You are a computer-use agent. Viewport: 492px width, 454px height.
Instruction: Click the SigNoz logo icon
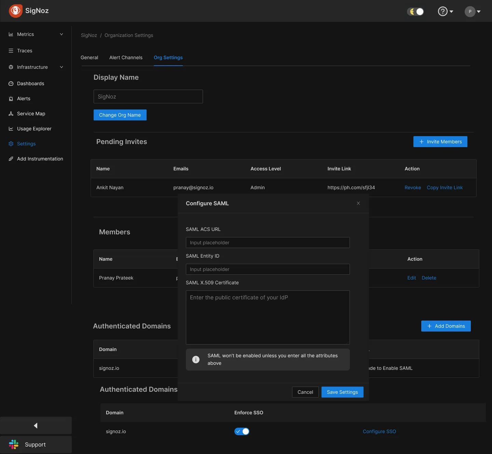(x=15, y=11)
